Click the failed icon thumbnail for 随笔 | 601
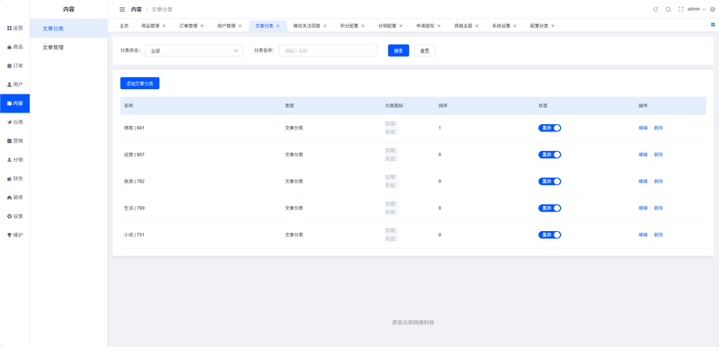This screenshot has width=719, height=347. [391, 128]
